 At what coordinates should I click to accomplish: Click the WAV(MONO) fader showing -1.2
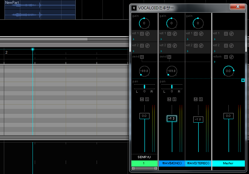(172, 118)
